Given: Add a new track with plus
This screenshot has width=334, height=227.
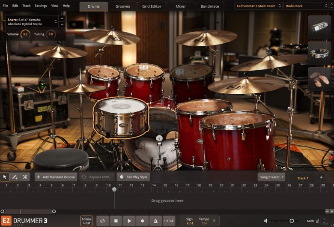Looking at the screenshot, I should (x=321, y=177).
